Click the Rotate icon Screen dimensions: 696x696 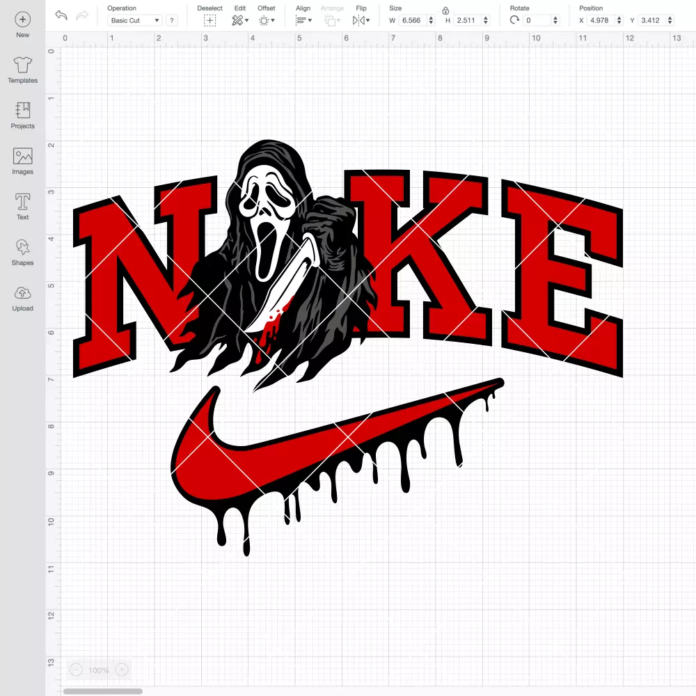[514, 20]
